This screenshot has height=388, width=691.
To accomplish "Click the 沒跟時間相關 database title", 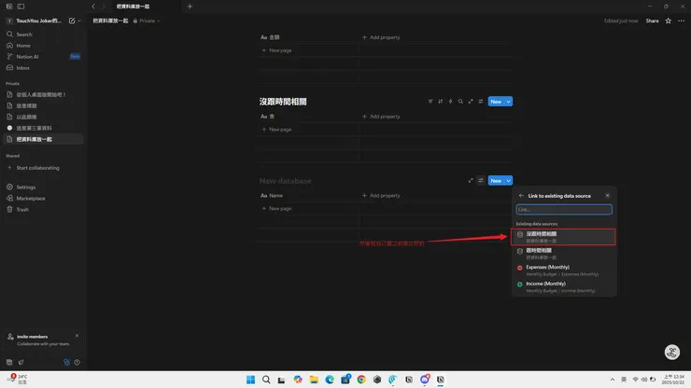I will click(x=283, y=102).
